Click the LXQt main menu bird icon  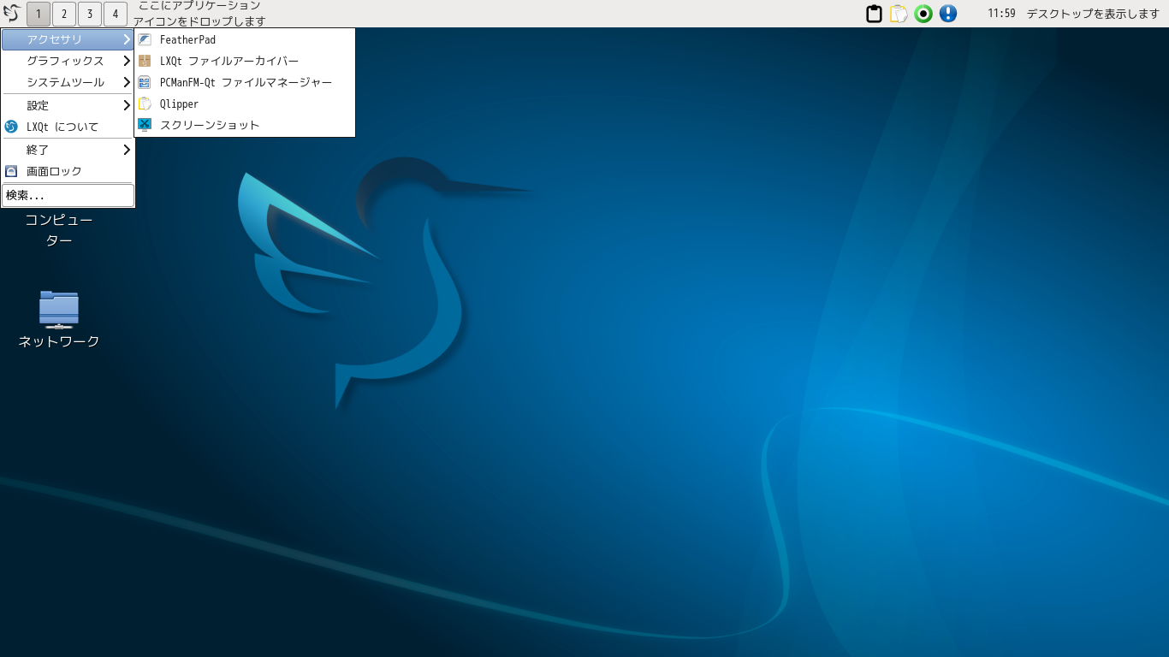click(x=11, y=14)
